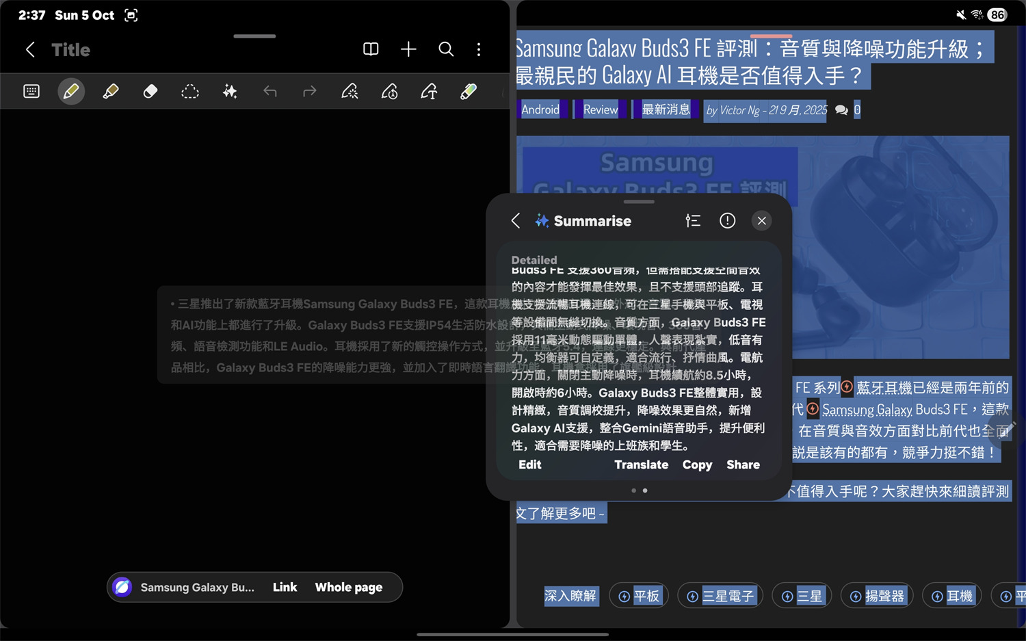Switch to the Highlighter tool
This screenshot has height=641, width=1026.
(x=111, y=91)
